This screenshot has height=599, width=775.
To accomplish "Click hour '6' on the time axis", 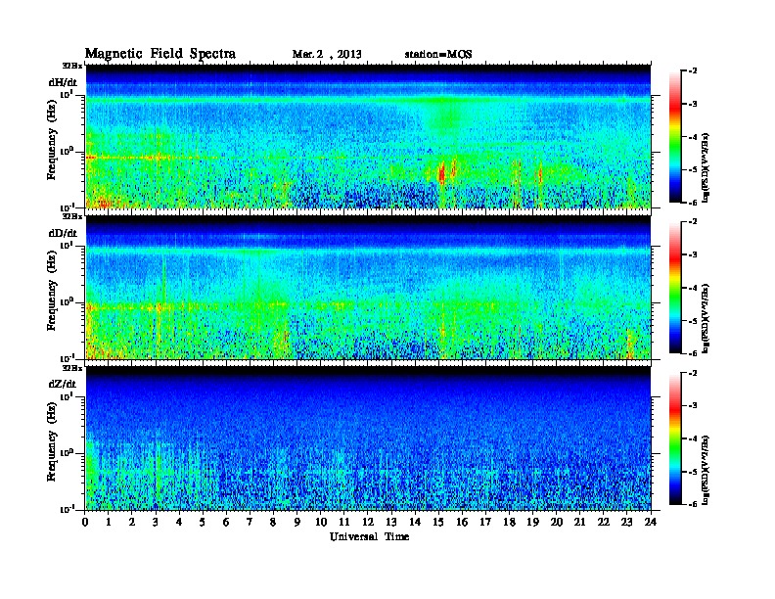I will click(x=226, y=522).
